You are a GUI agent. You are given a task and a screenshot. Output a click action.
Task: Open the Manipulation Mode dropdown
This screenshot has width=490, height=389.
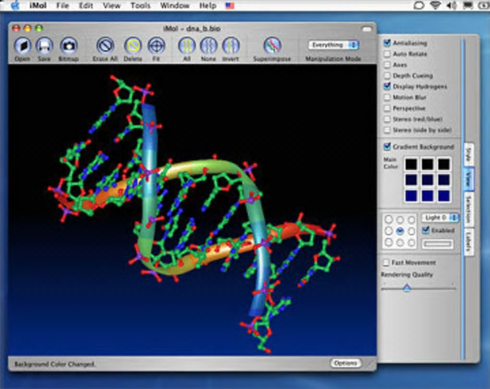(x=333, y=45)
